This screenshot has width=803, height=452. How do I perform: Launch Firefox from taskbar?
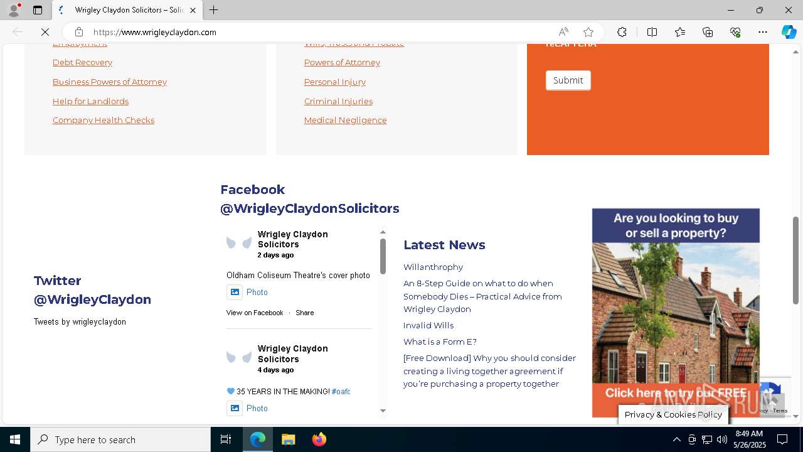pos(319,439)
